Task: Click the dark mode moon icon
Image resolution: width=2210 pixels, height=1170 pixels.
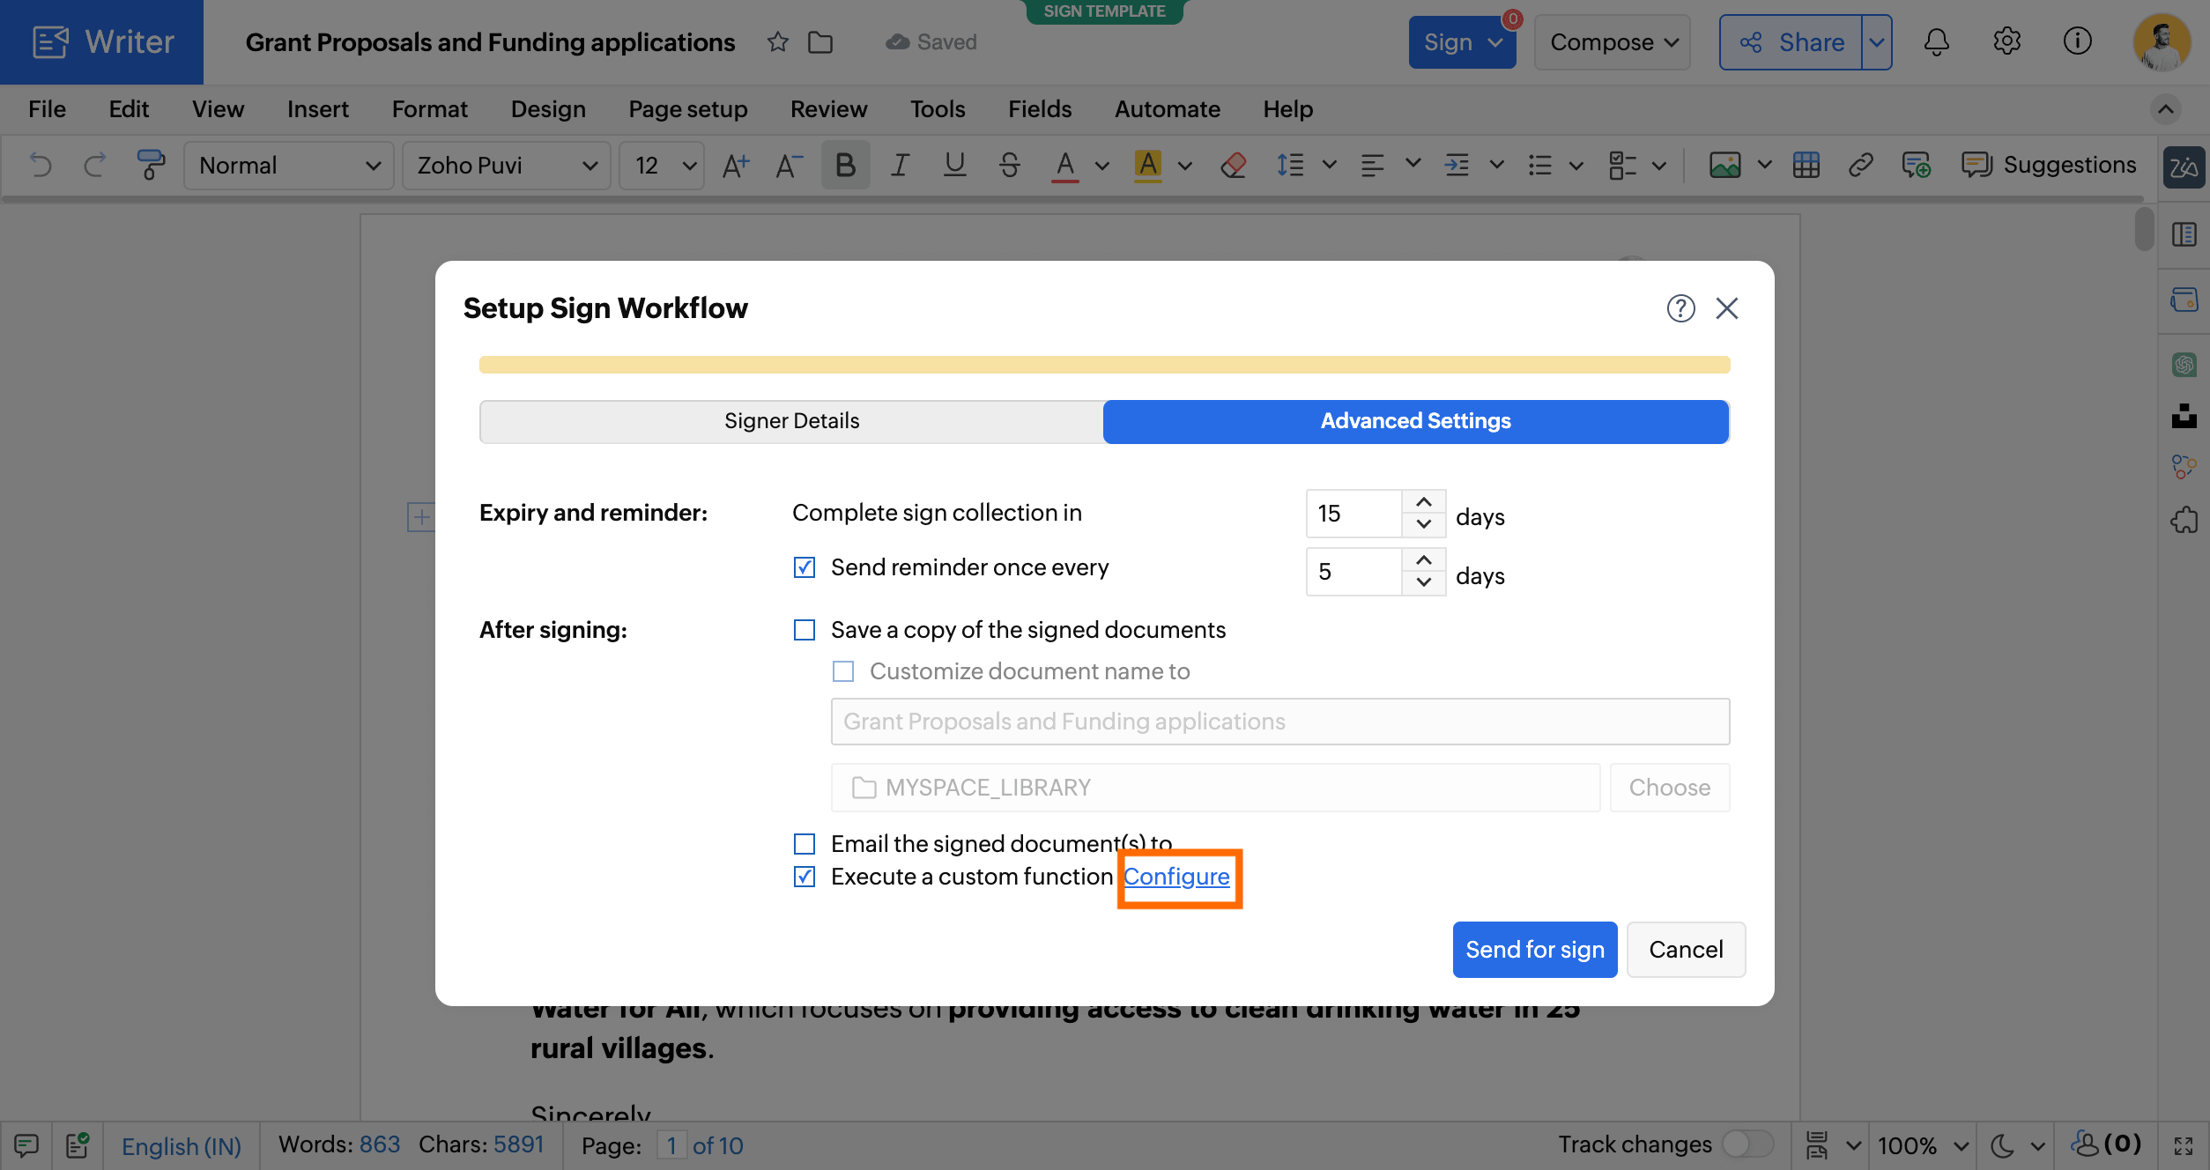Action: [1999, 1145]
